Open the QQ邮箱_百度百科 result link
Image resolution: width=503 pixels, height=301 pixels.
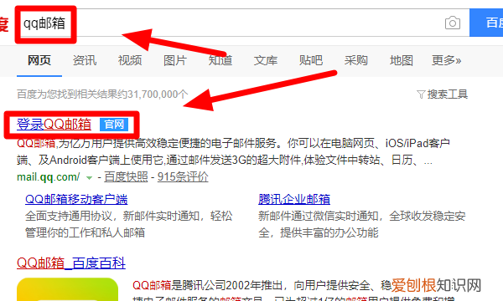(x=71, y=263)
